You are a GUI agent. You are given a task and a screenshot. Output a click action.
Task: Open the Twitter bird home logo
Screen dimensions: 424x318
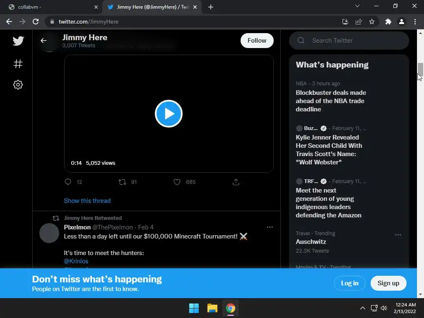point(18,41)
